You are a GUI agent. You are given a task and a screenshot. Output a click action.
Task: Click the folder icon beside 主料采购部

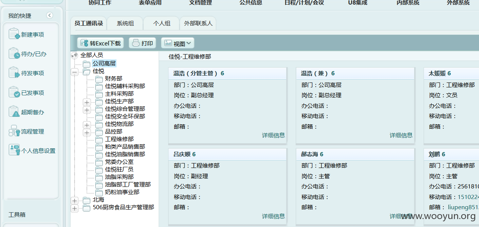pos(99,94)
